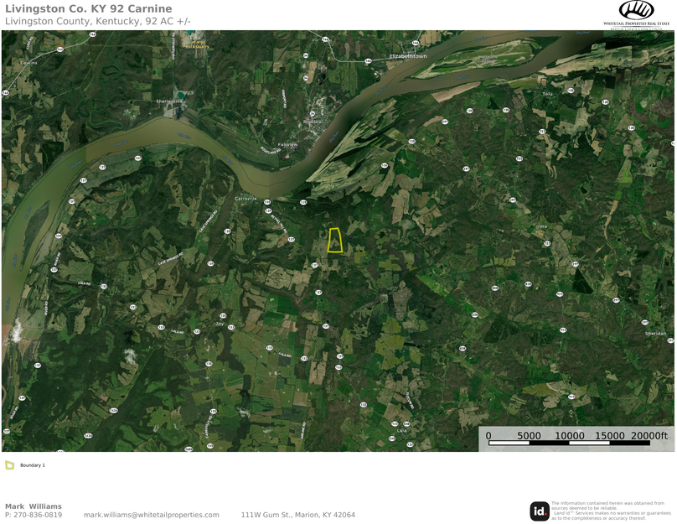The image size is (677, 524).
Task: Click the Fairview place label
Action: coord(287,145)
